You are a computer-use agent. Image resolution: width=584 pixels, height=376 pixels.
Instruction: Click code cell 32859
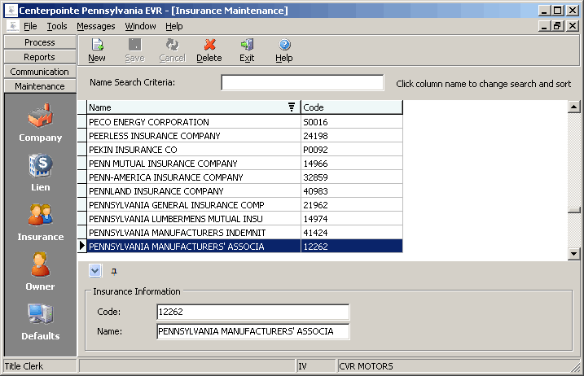(x=352, y=177)
